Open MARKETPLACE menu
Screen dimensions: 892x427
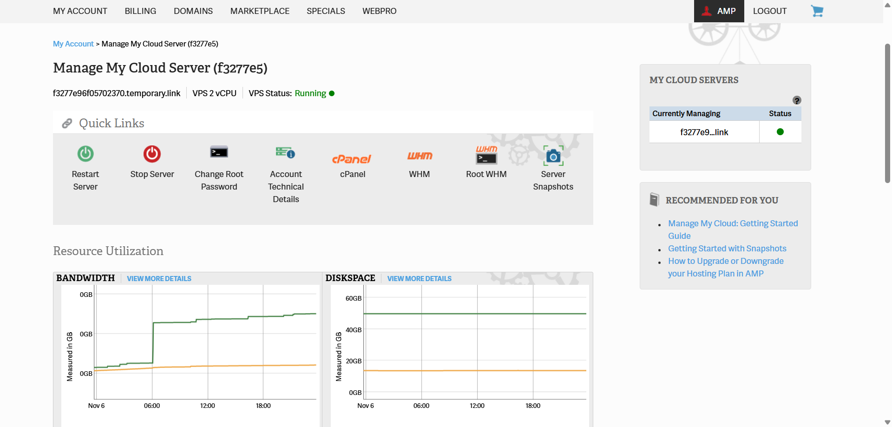pos(260,11)
